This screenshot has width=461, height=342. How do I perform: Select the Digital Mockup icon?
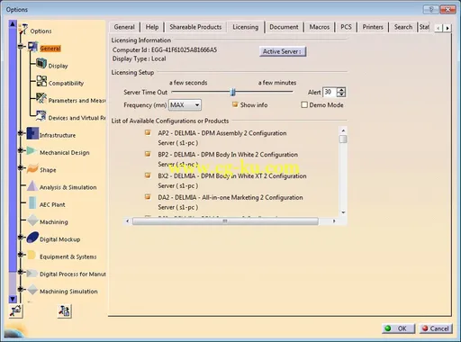pos(32,238)
